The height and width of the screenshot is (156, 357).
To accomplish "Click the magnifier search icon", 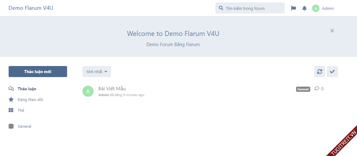I will tap(221, 8).
